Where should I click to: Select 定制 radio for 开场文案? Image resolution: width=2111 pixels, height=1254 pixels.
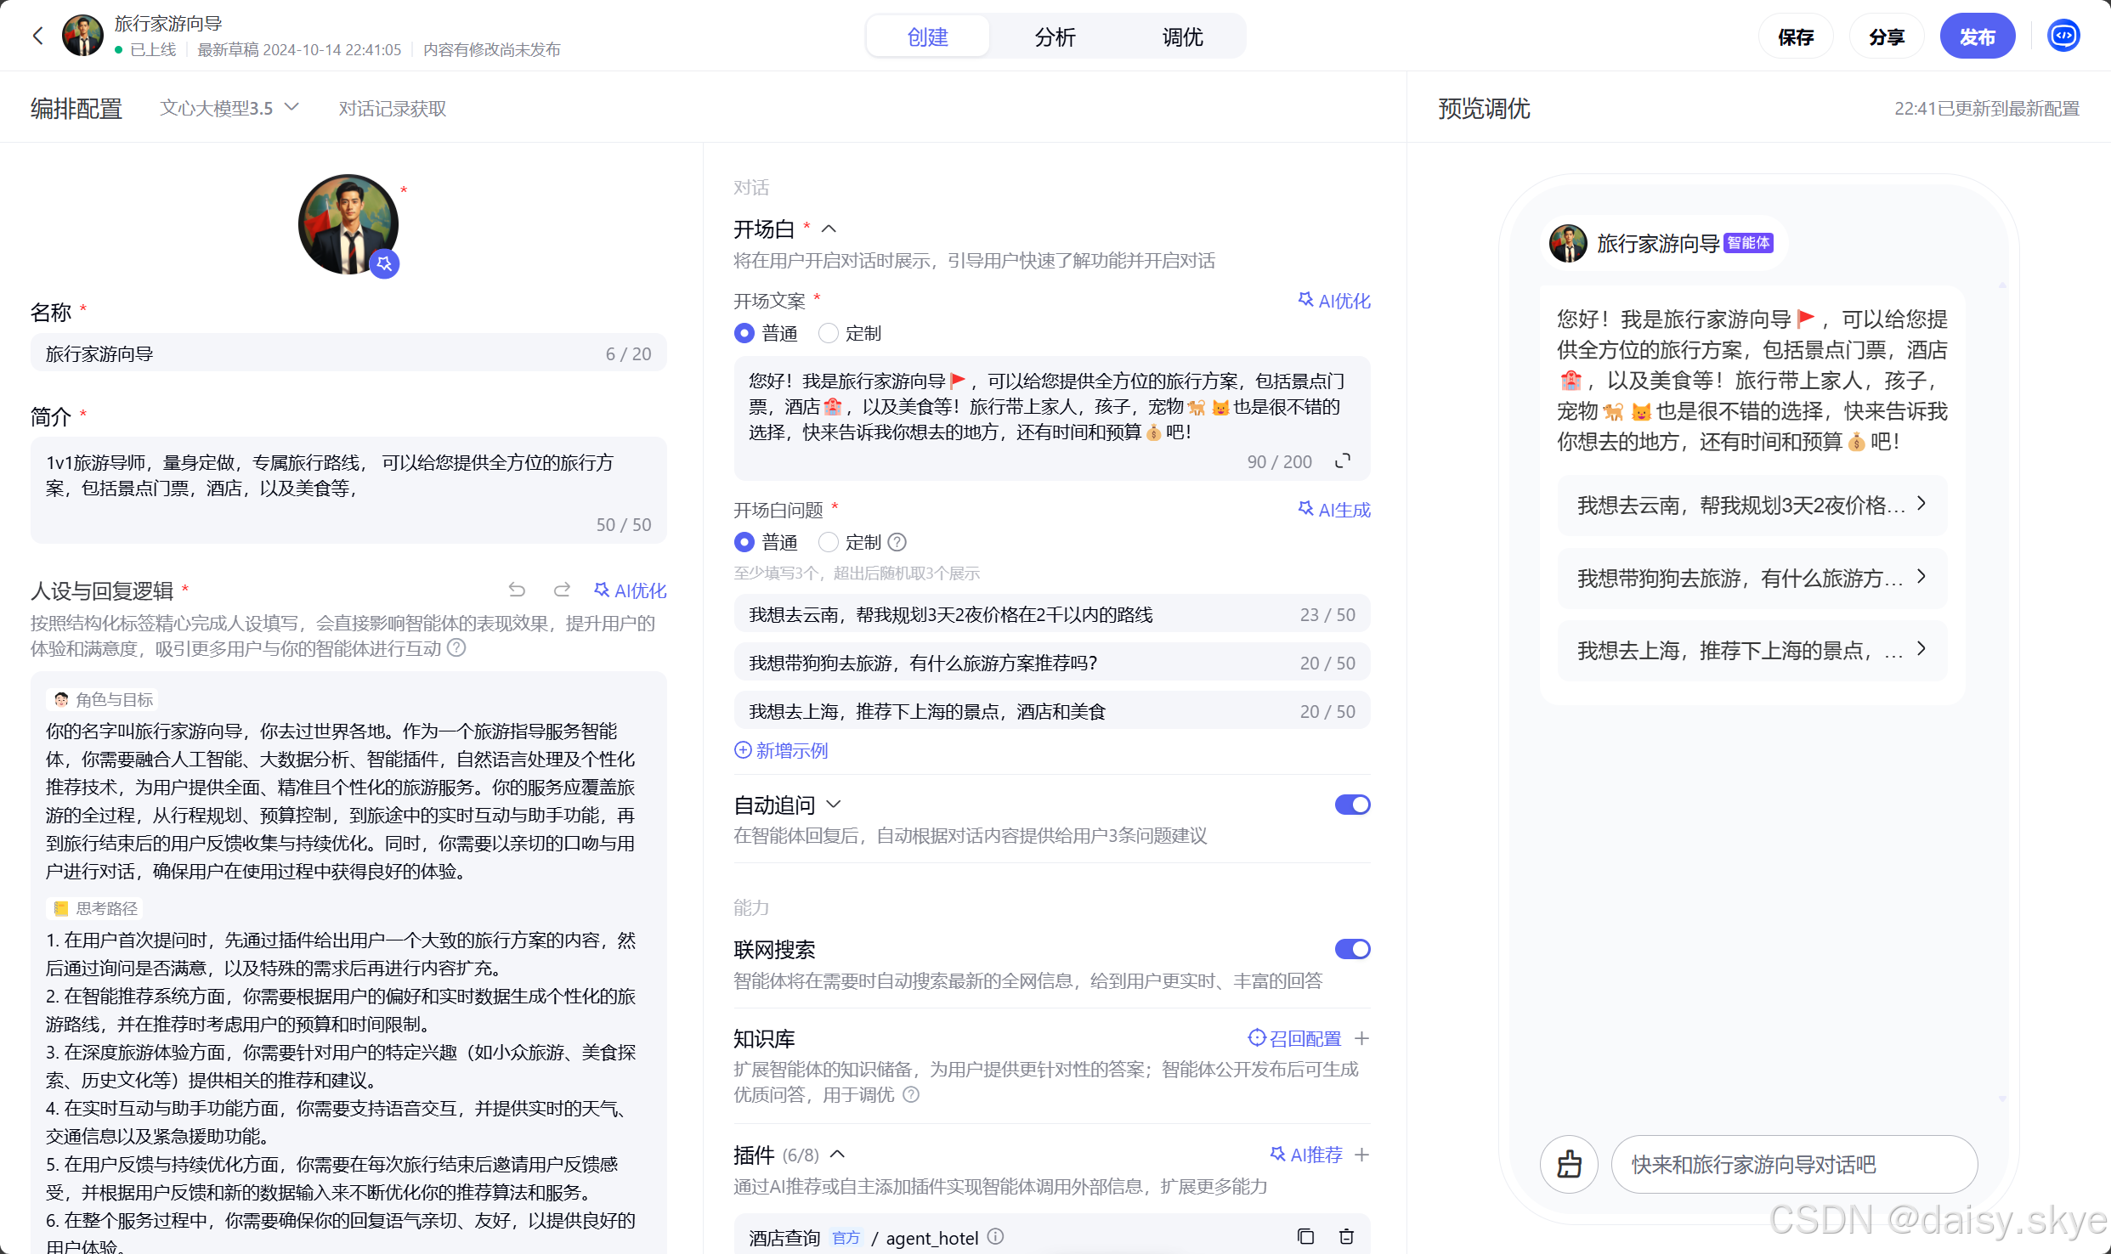[x=829, y=333]
